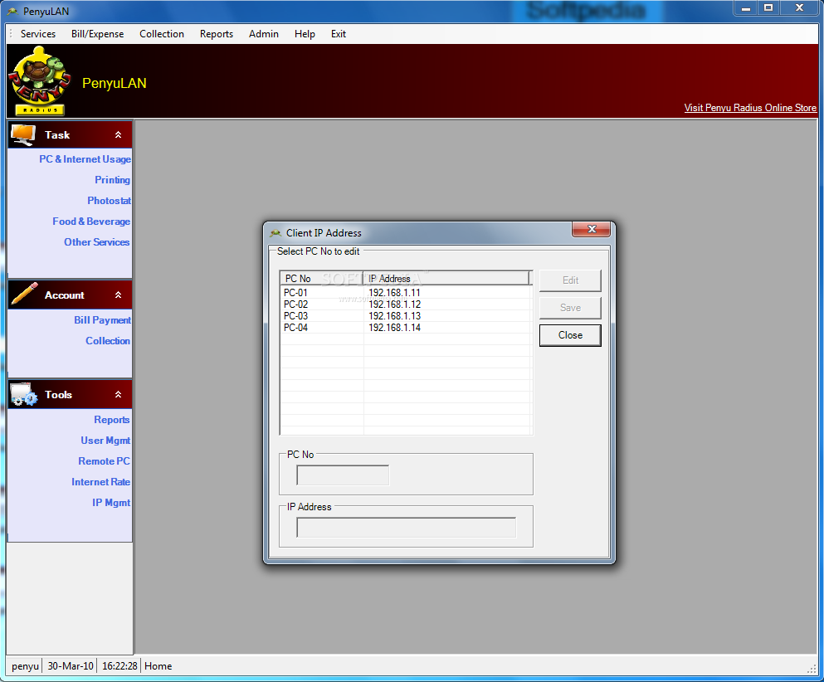Click IP address 192.168.1.14 cell
824x682 pixels.
coord(394,328)
